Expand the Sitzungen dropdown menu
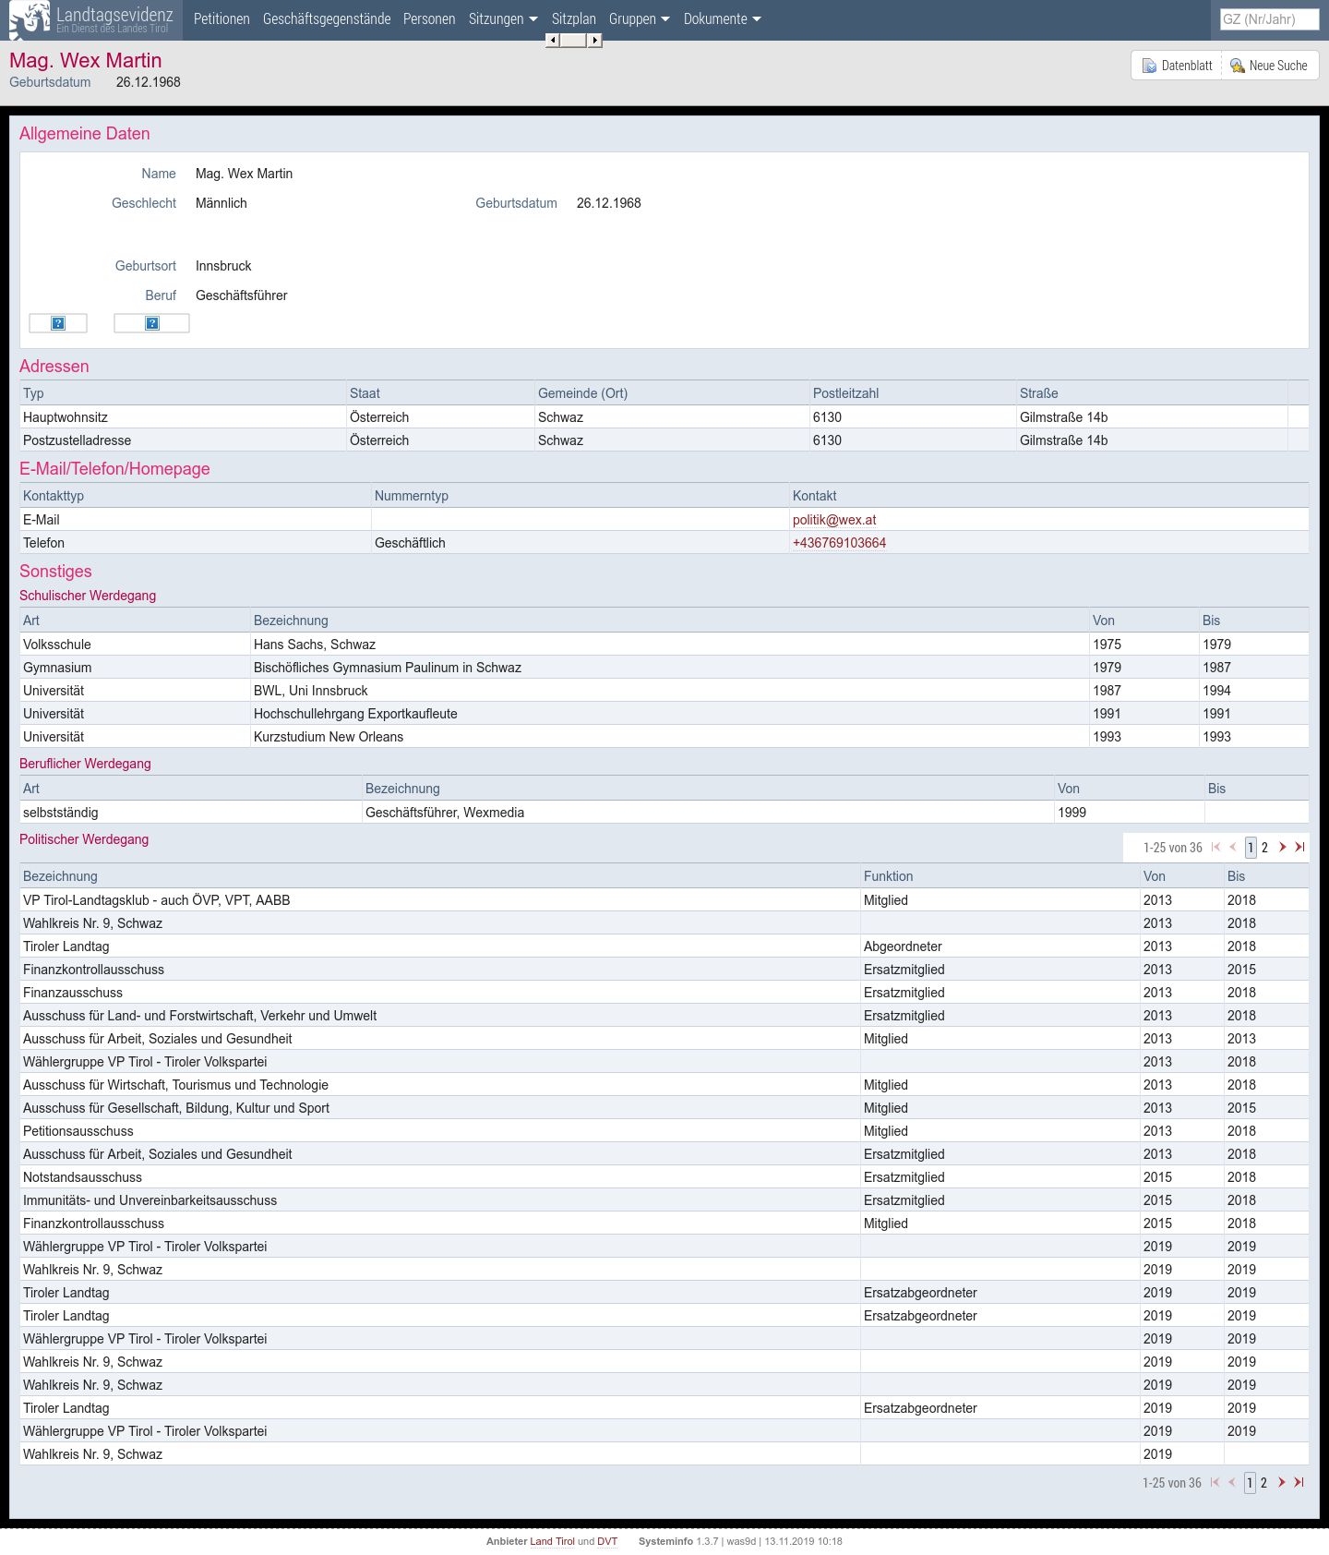1329x1555 pixels. coord(503,19)
